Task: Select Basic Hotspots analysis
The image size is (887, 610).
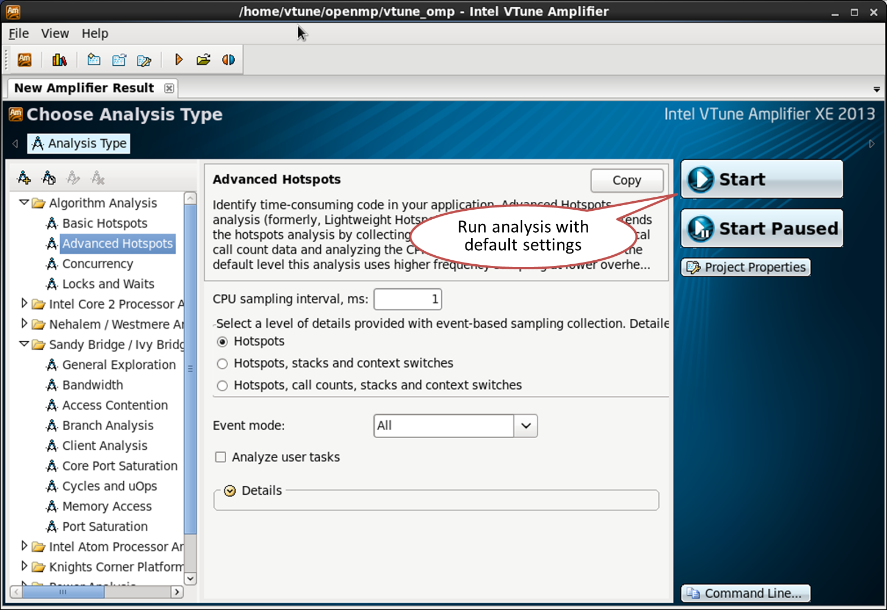Action: tap(105, 223)
